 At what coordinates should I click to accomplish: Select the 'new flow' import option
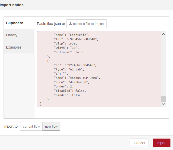tap(51, 126)
